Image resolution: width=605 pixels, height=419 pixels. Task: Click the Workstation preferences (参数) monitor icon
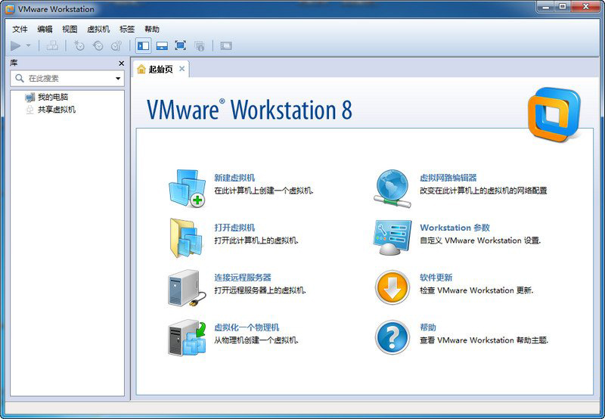pyautogui.click(x=392, y=237)
